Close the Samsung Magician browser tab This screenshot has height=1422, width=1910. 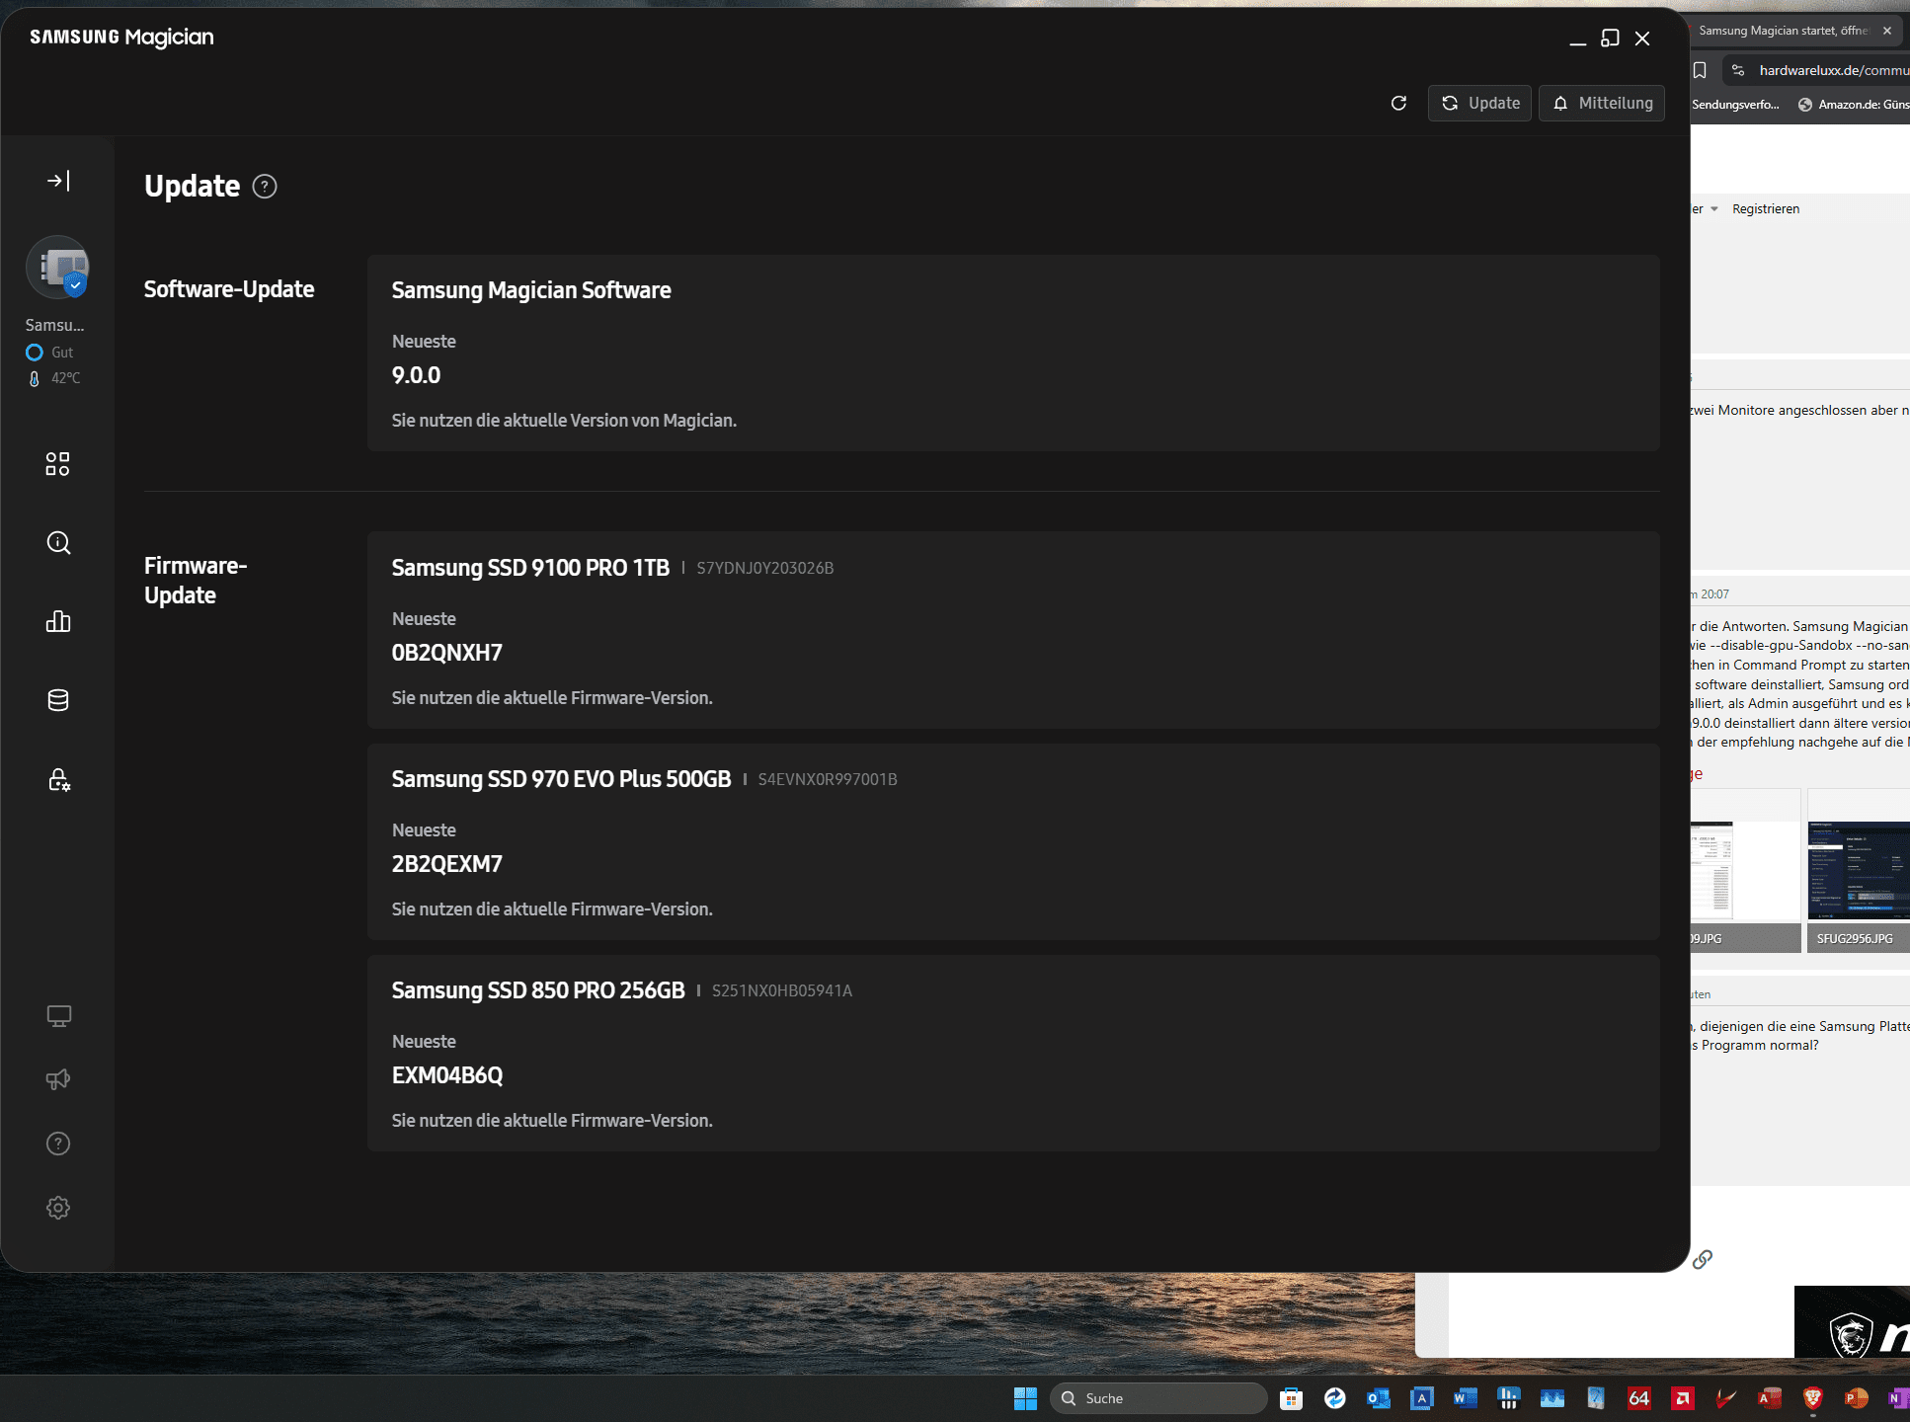coord(1886,31)
